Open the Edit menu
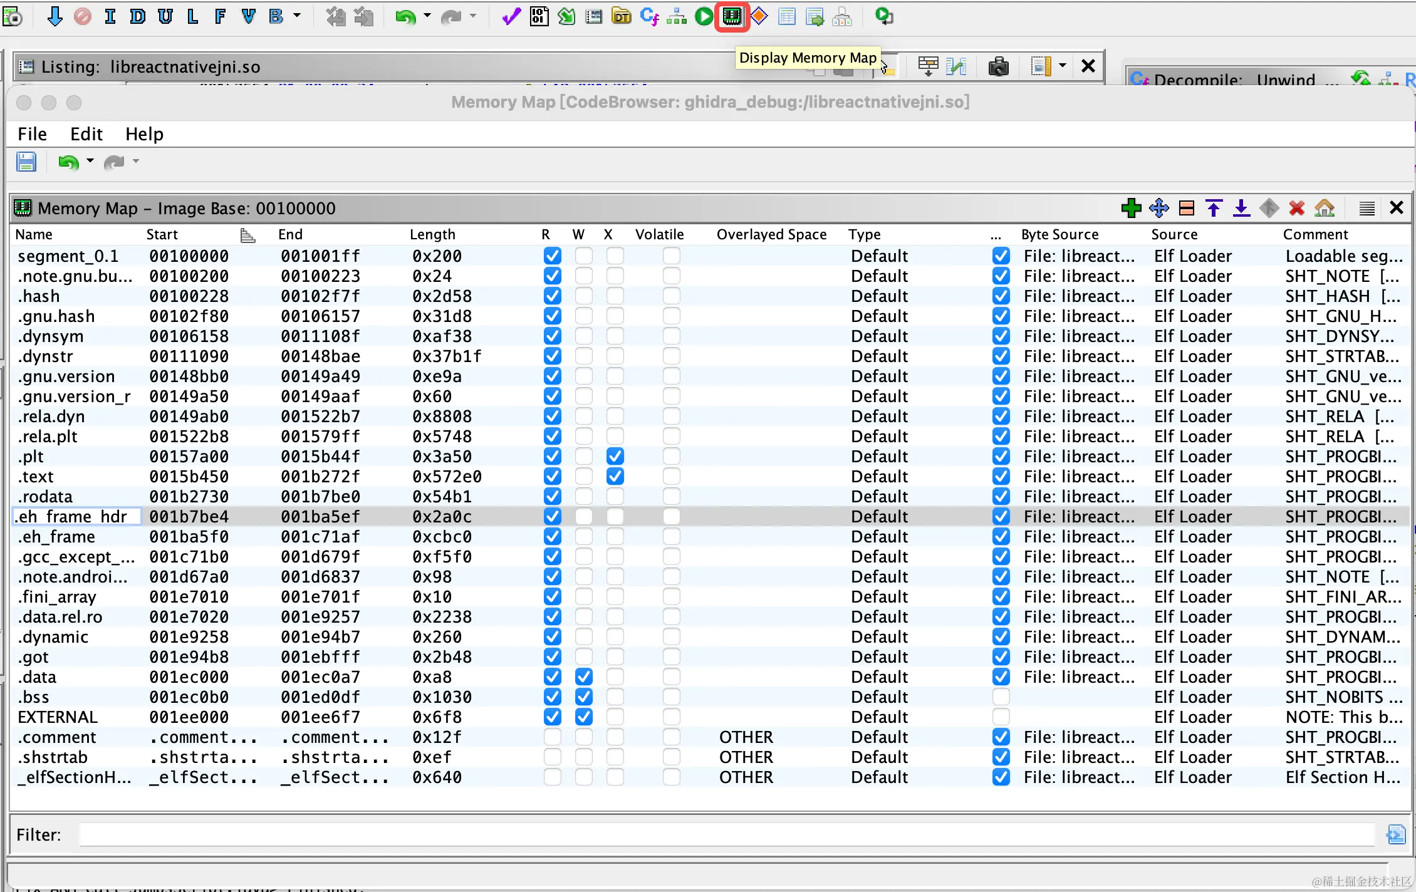1416x892 pixels. 86,134
